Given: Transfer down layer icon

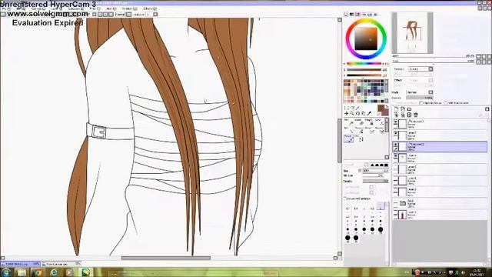Looking at the screenshot, I should pos(397,115).
